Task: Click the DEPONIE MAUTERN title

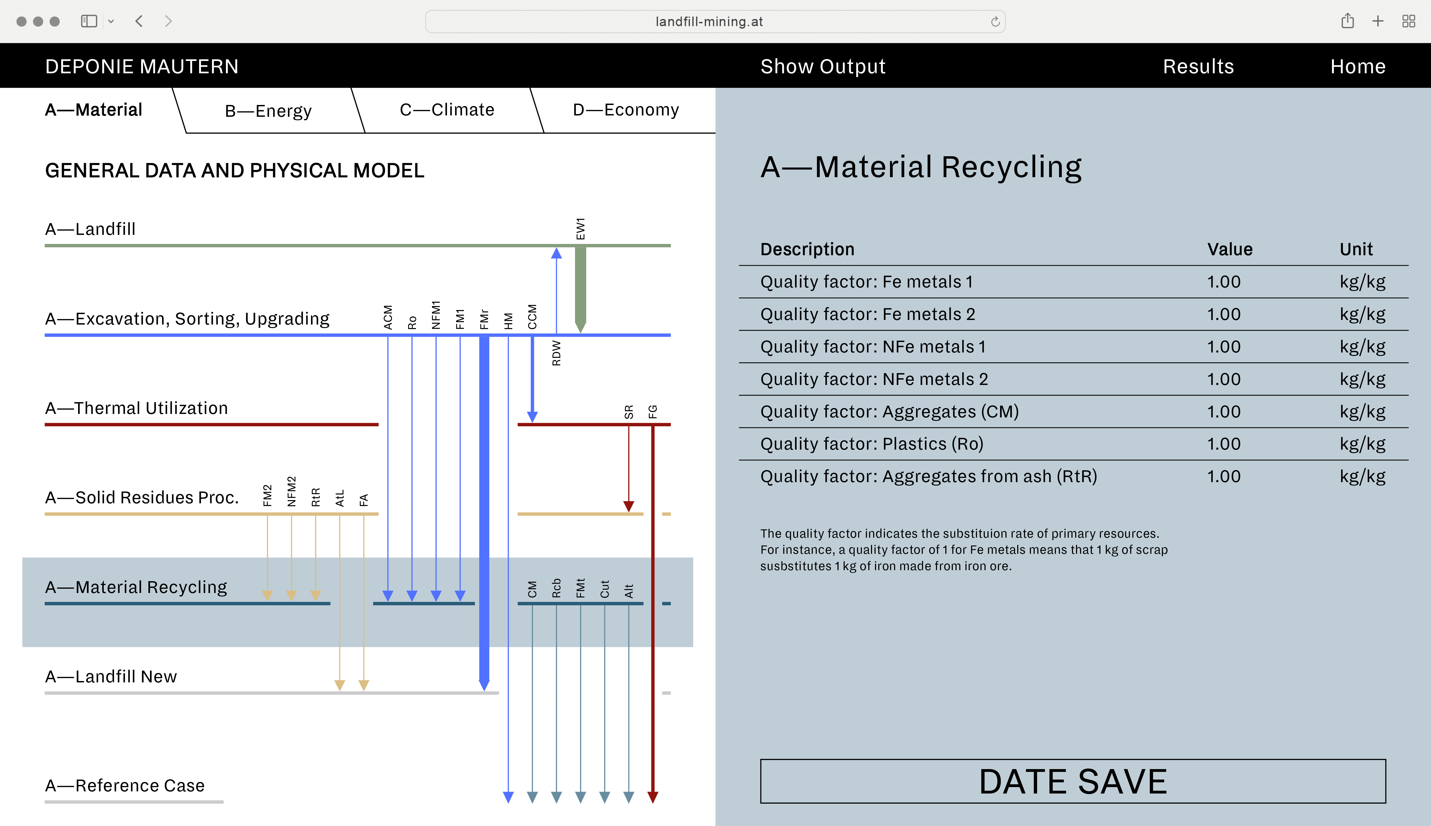Action: (x=142, y=66)
